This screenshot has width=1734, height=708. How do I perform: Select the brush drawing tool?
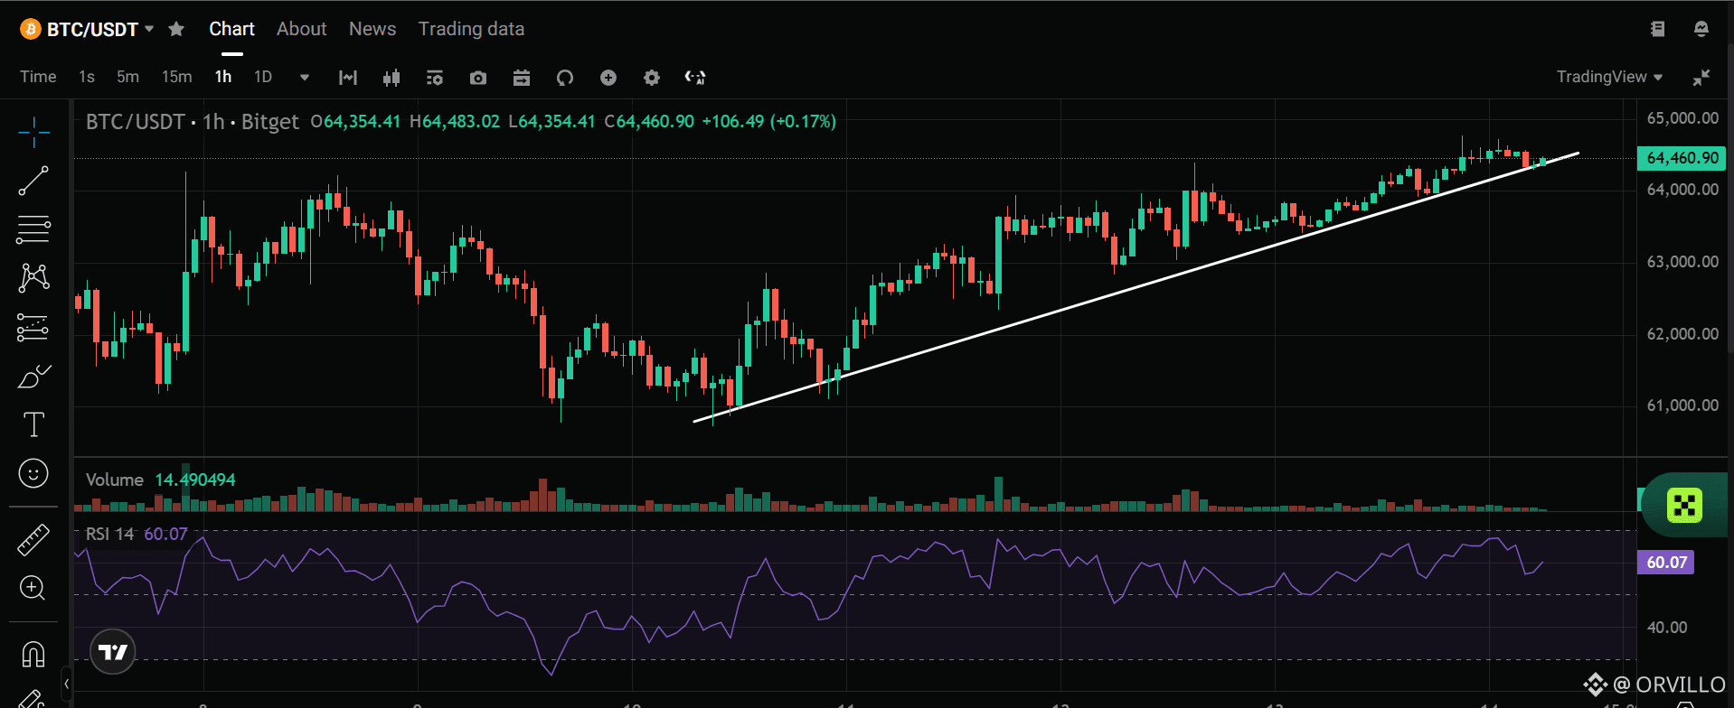33,376
